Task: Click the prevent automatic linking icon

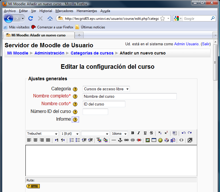Action: pyautogui.click(x=139, y=140)
